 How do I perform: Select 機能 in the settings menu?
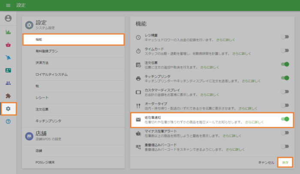point(73,39)
